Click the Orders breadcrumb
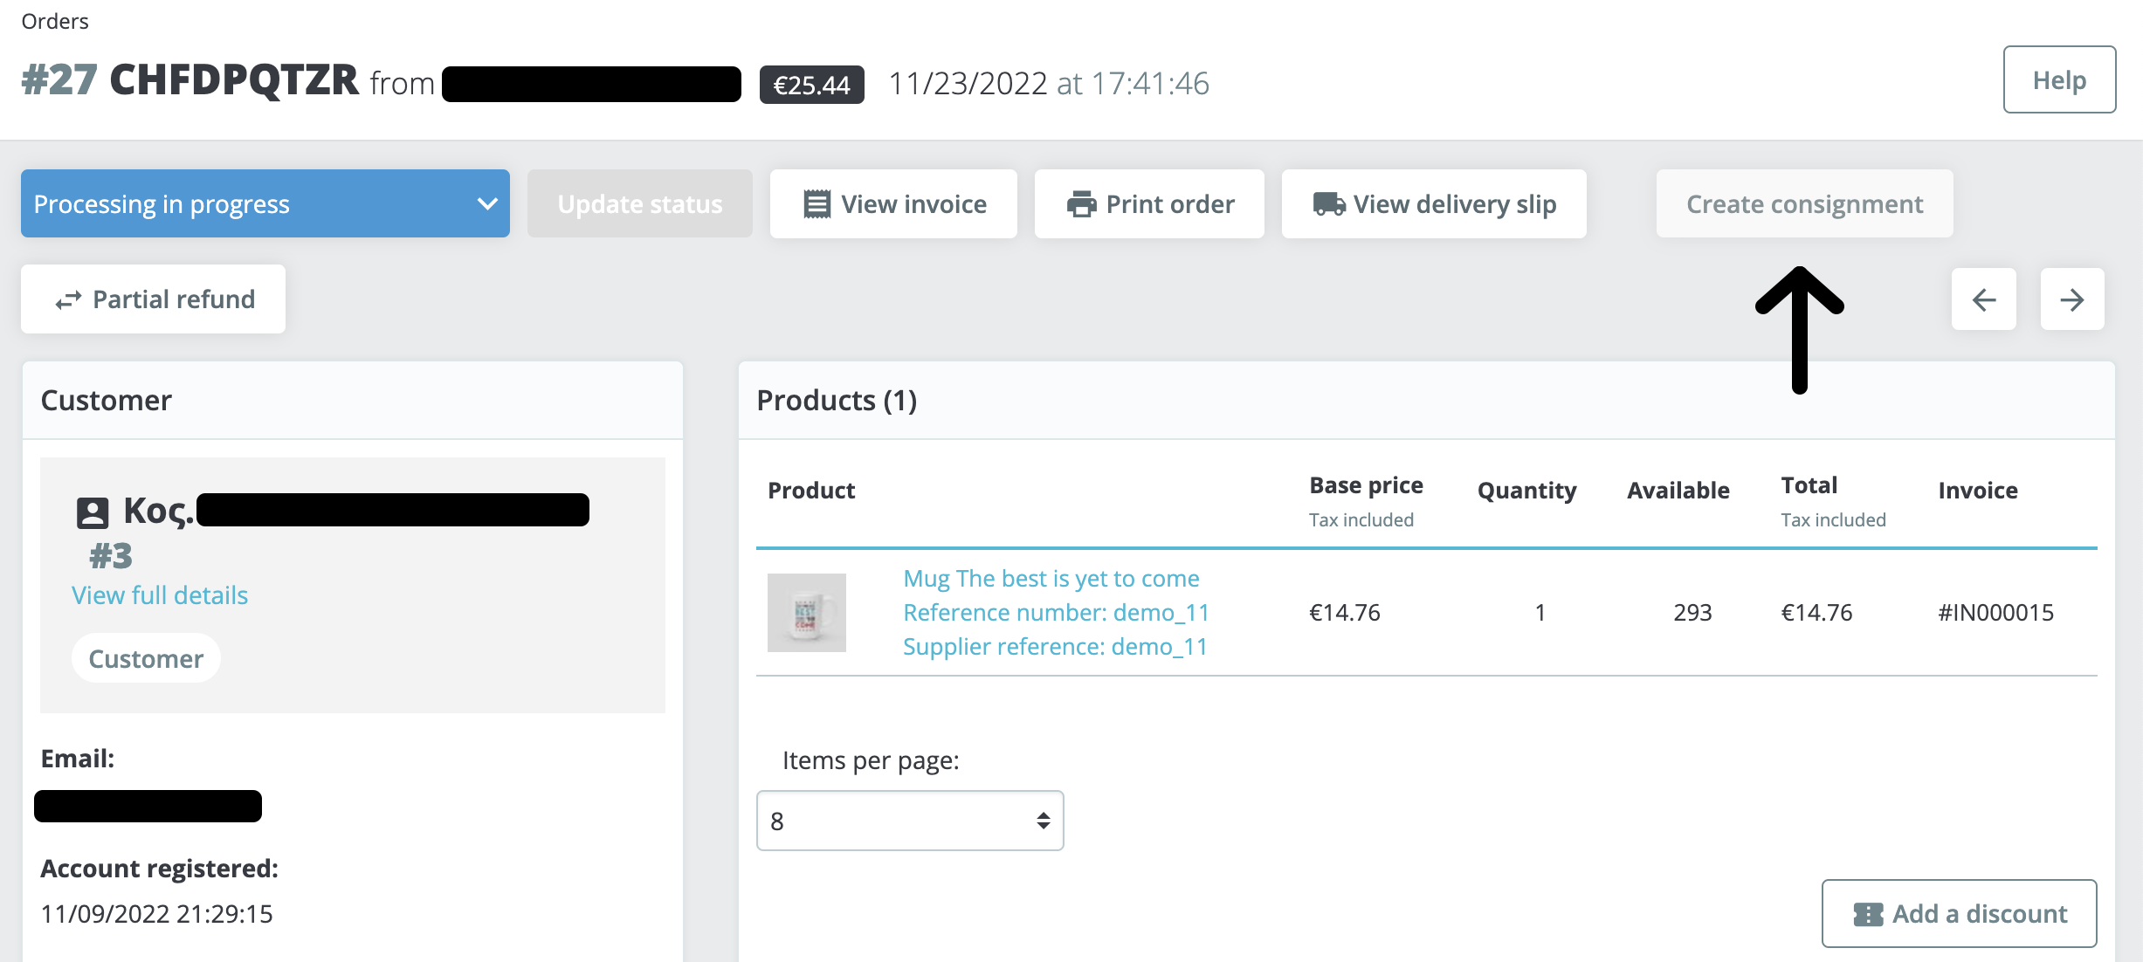 (56, 21)
